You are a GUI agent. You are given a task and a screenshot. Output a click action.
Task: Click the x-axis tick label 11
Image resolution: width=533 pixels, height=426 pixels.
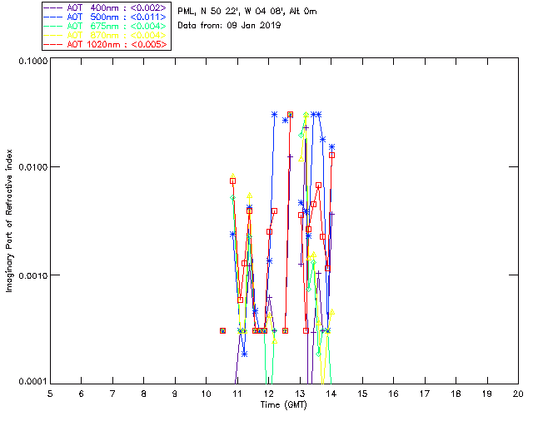click(x=237, y=394)
